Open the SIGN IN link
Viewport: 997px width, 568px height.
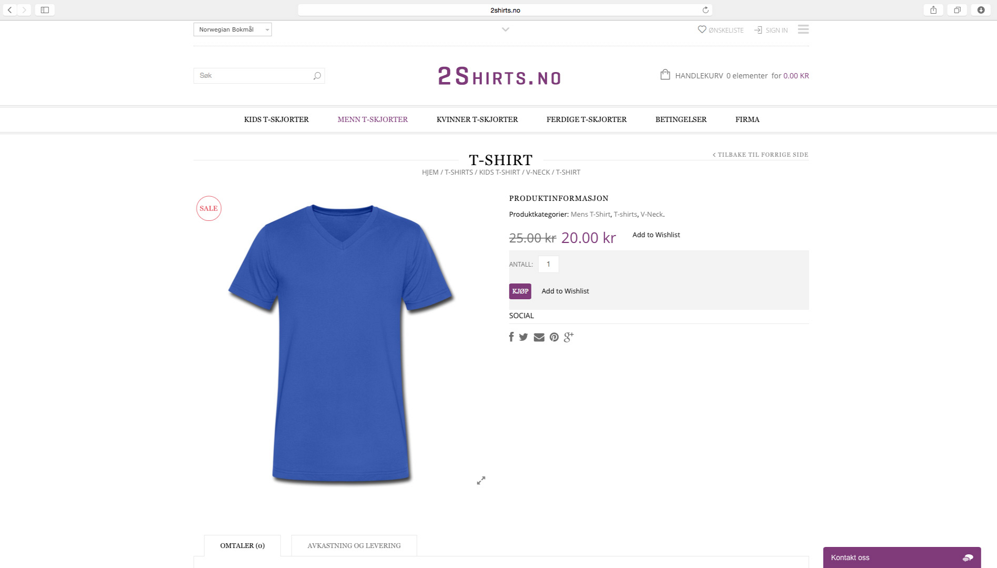click(777, 31)
